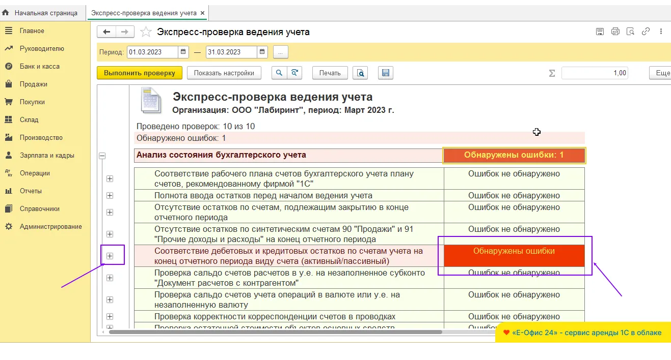
Task: Open calendar for start date 01.03.2023
Action: pyautogui.click(x=184, y=52)
